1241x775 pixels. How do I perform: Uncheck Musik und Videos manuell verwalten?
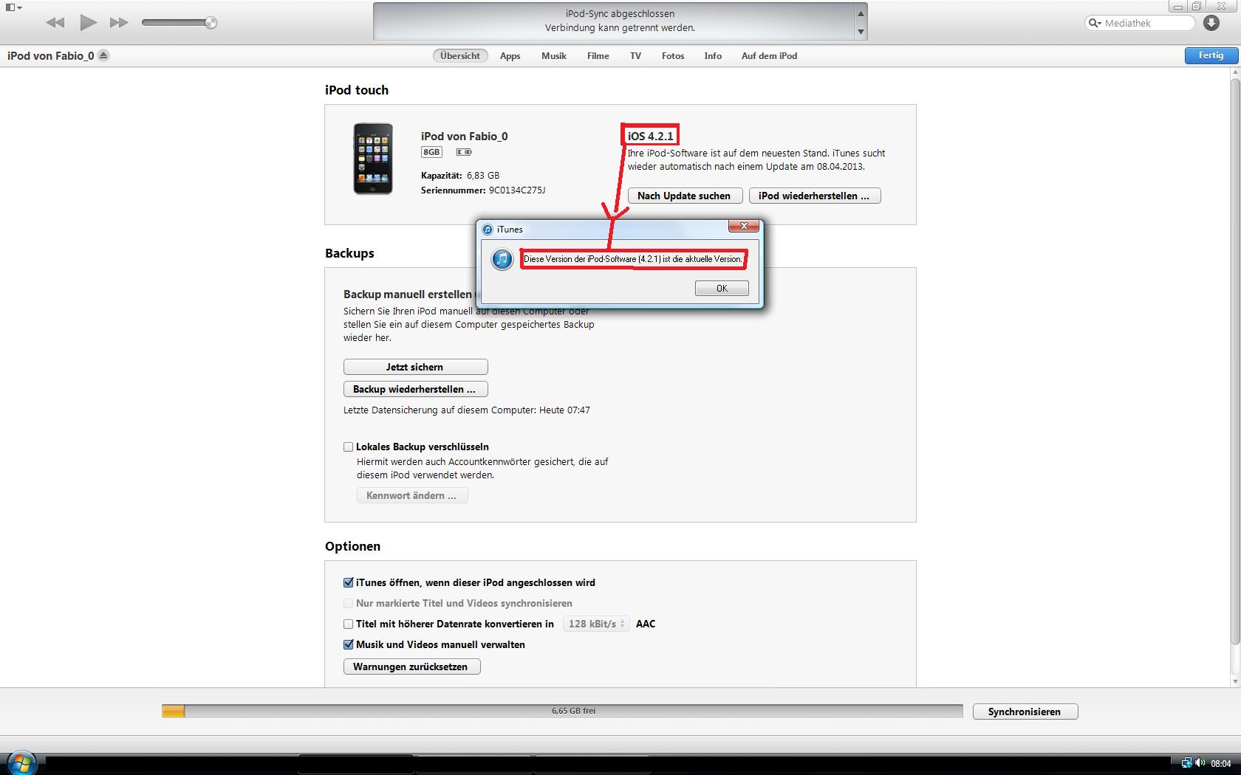coord(349,644)
